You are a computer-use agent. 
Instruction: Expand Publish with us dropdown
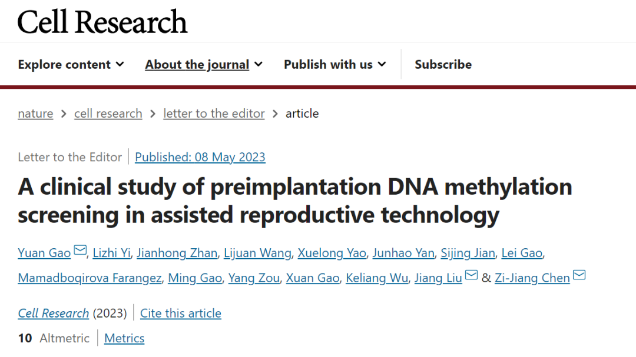pos(335,65)
